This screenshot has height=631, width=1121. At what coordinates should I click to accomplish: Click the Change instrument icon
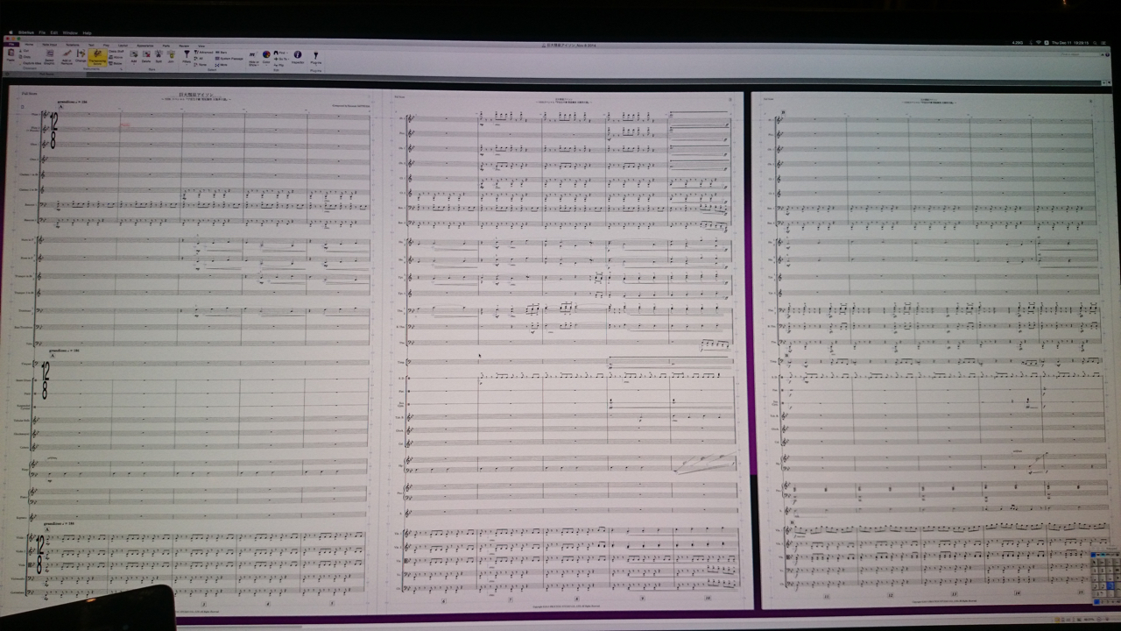(x=81, y=55)
